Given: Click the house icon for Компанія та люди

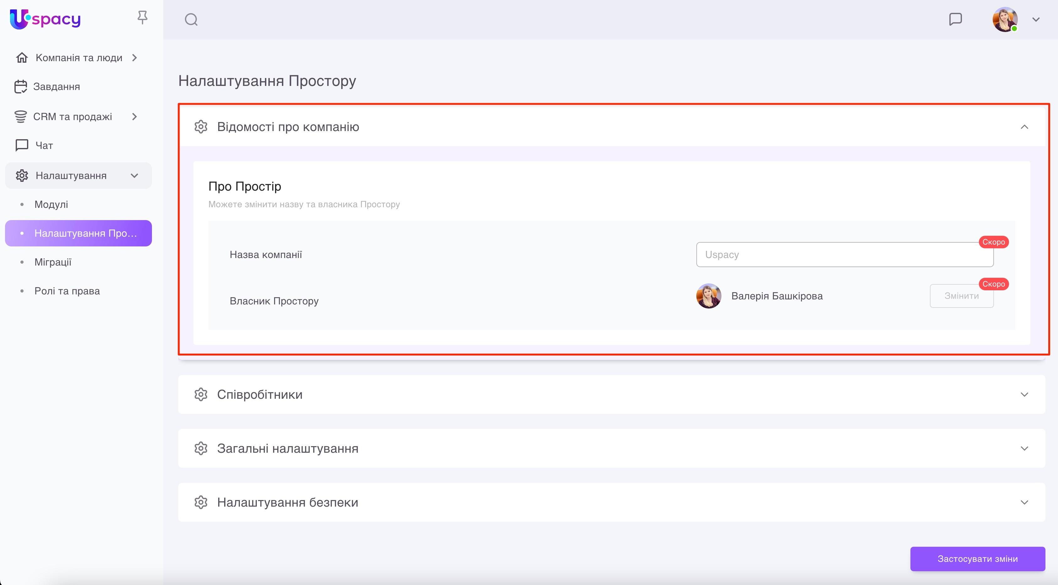Looking at the screenshot, I should point(22,58).
